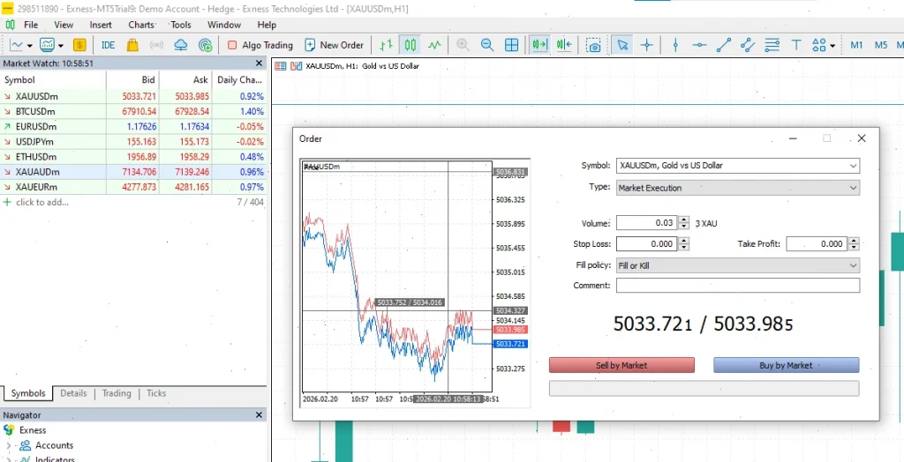
Task: Open the chart templates and profiles icon
Action: pos(47,45)
